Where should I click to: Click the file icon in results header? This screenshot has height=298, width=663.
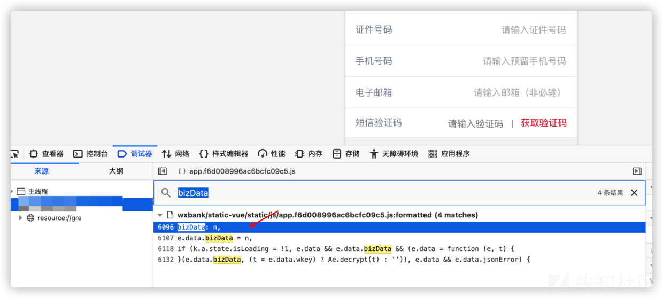click(x=170, y=215)
